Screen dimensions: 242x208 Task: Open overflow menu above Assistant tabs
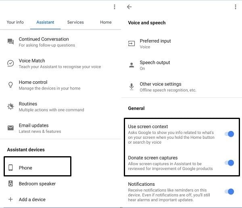coord(115,7)
